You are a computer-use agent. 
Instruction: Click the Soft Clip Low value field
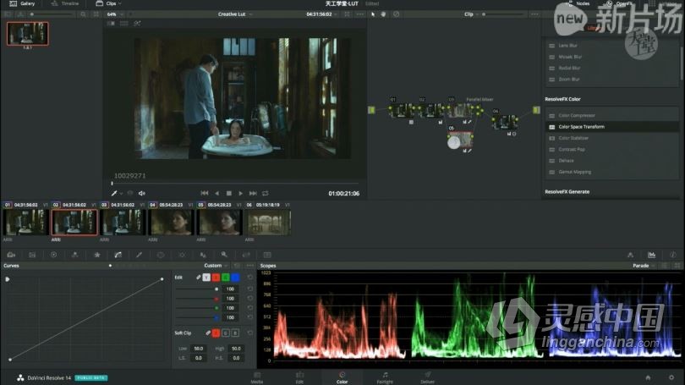point(199,349)
